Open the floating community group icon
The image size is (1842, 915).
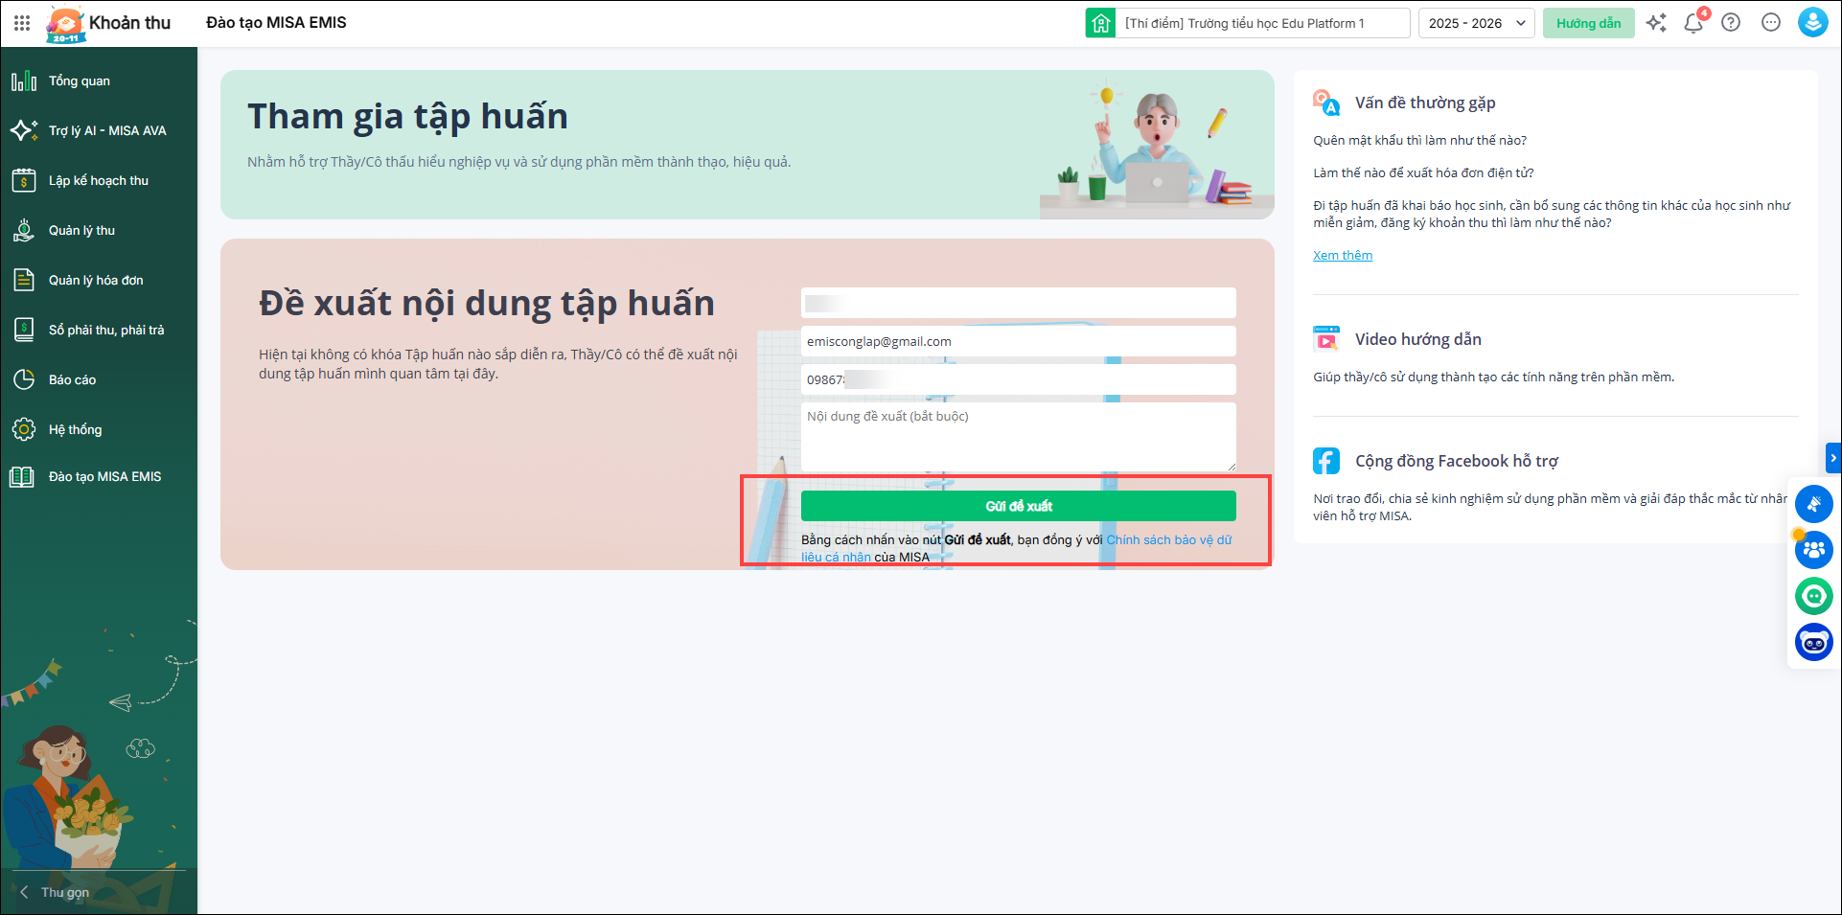1813,550
